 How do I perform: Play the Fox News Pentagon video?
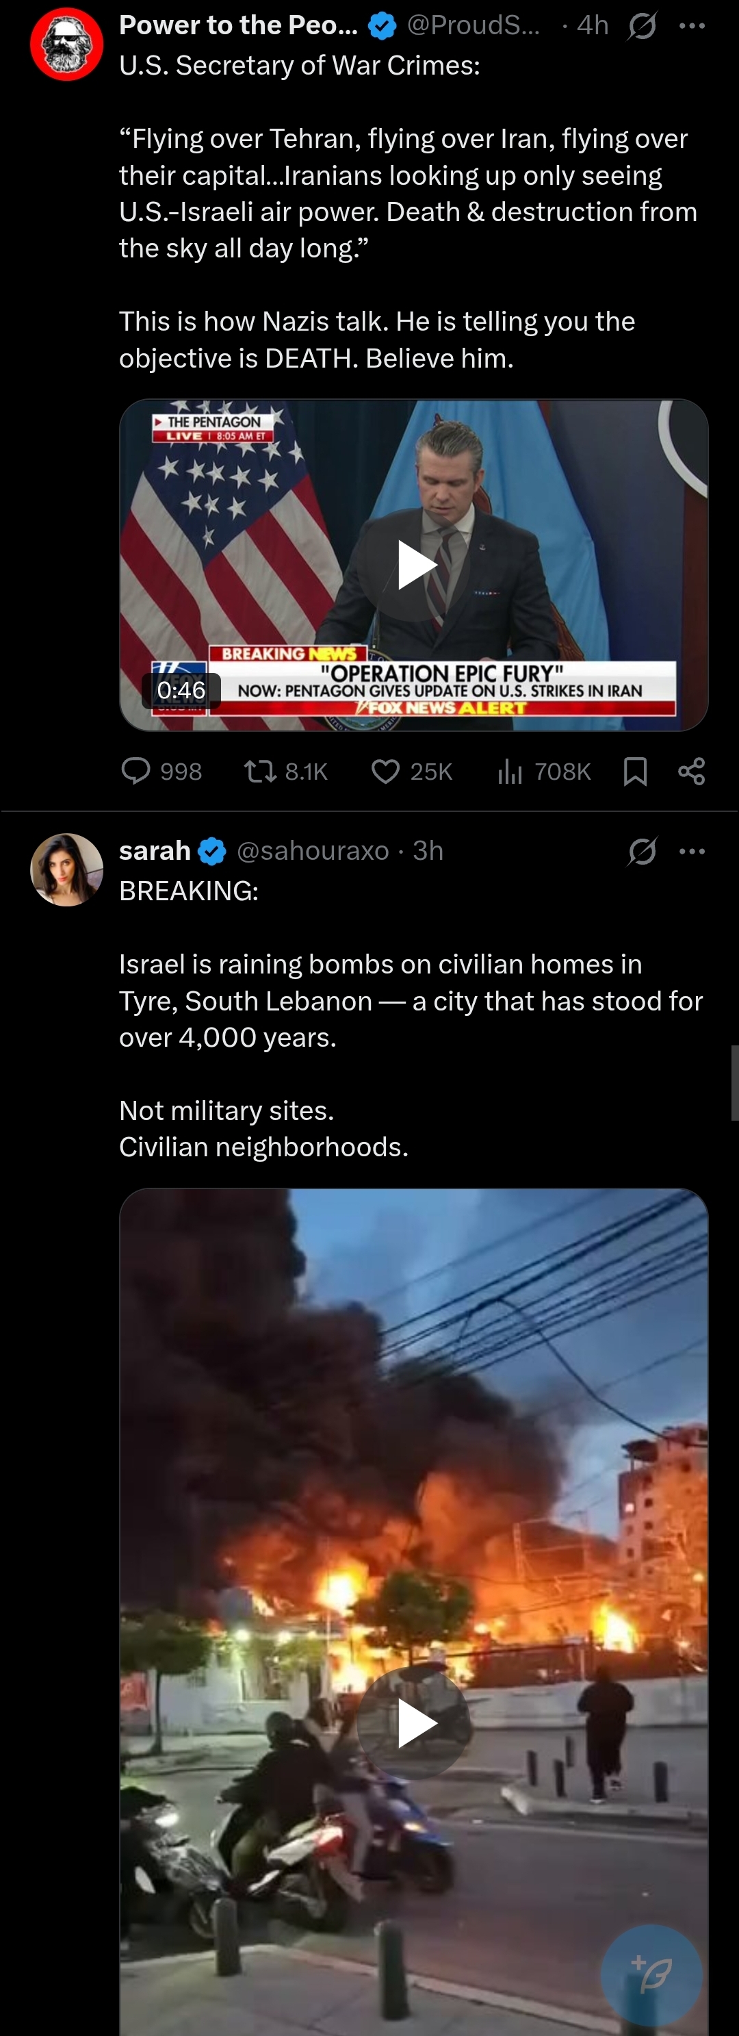click(x=417, y=565)
